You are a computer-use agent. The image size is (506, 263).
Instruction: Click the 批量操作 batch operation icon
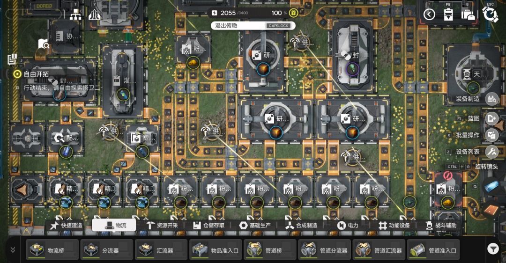tap(492, 135)
